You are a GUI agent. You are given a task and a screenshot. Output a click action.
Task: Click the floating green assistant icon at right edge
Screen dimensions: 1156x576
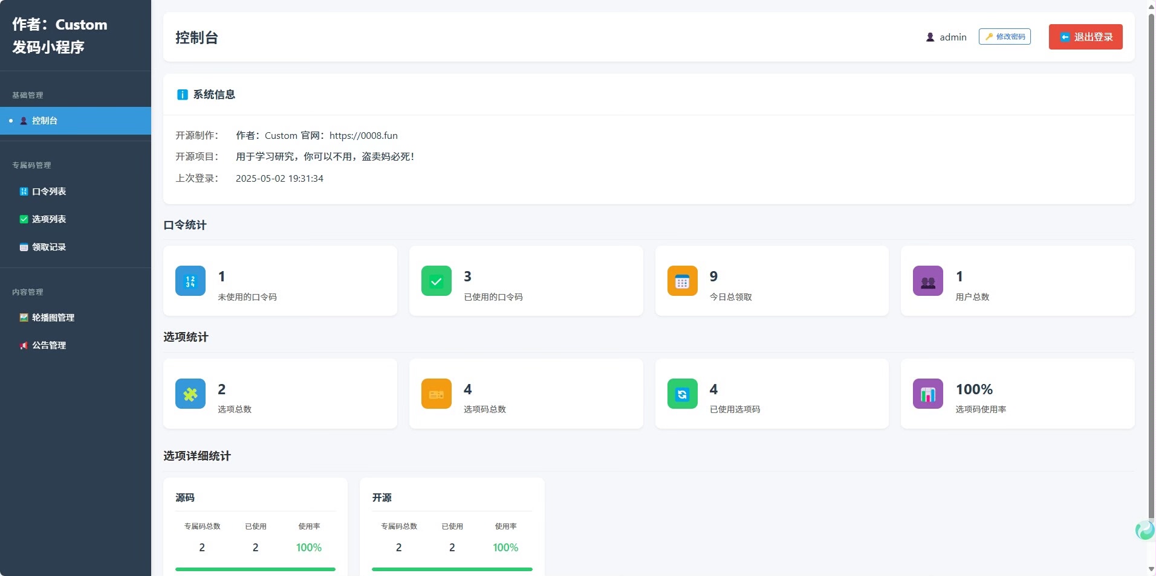click(x=1145, y=530)
